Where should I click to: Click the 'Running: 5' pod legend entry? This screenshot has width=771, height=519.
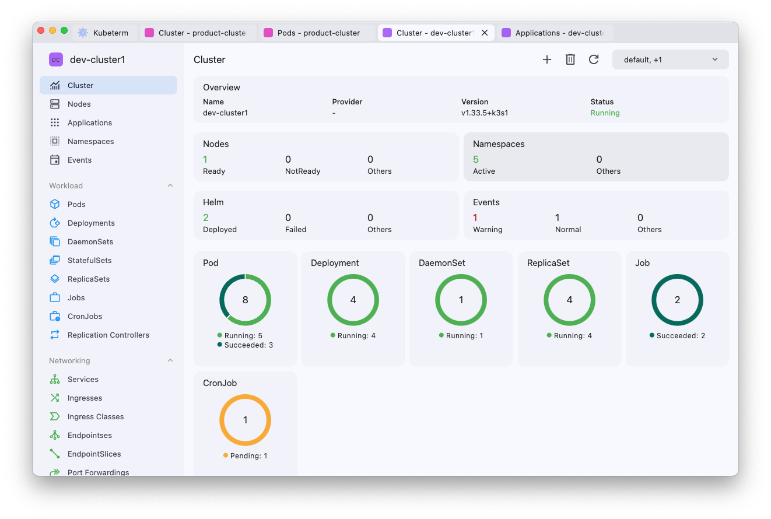click(240, 336)
